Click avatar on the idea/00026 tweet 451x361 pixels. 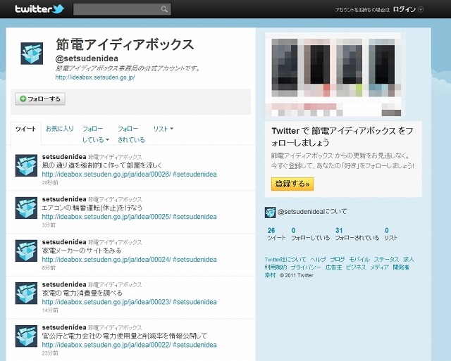pyautogui.click(x=26, y=165)
